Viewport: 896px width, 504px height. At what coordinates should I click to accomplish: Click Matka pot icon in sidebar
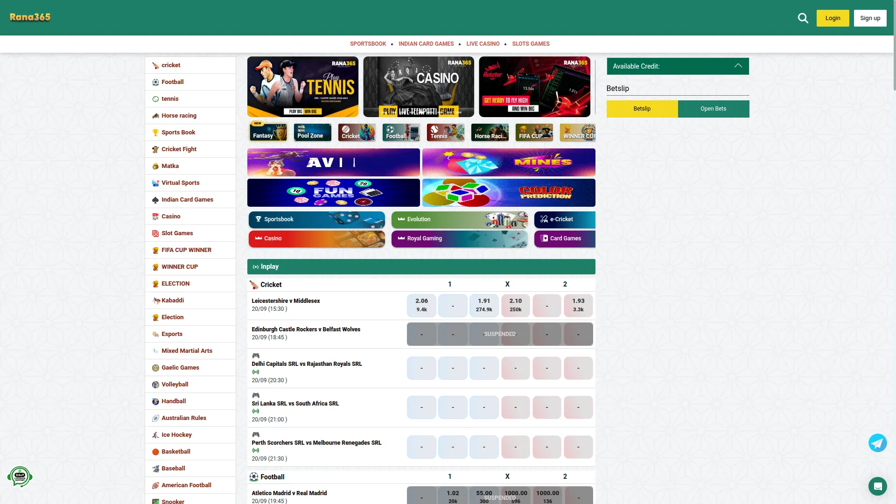point(155,166)
